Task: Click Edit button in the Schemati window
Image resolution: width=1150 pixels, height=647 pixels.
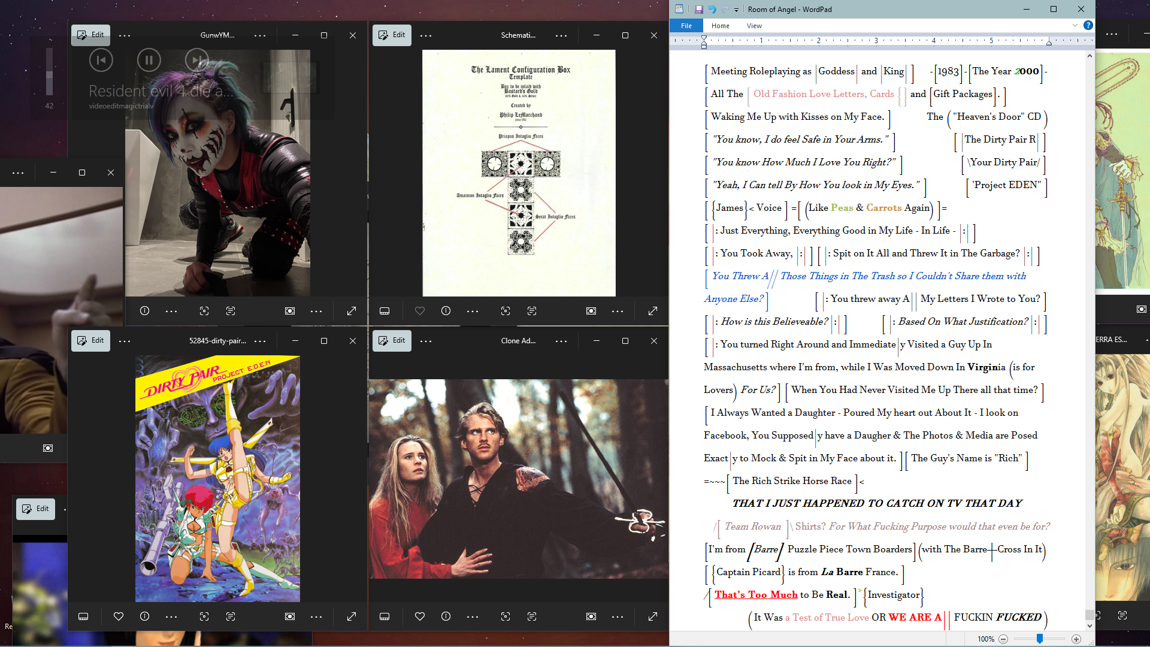Action: tap(392, 35)
